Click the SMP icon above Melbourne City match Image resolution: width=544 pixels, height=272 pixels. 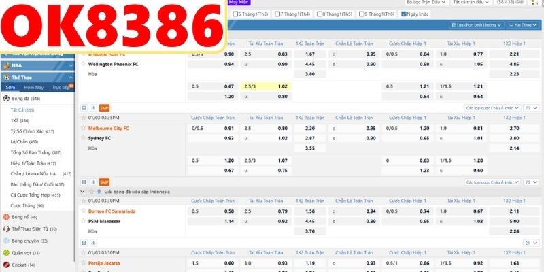[x=104, y=107]
